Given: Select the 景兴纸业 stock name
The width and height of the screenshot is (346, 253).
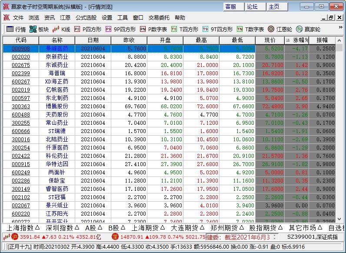Looking at the screenshot, I should (x=57, y=206).
